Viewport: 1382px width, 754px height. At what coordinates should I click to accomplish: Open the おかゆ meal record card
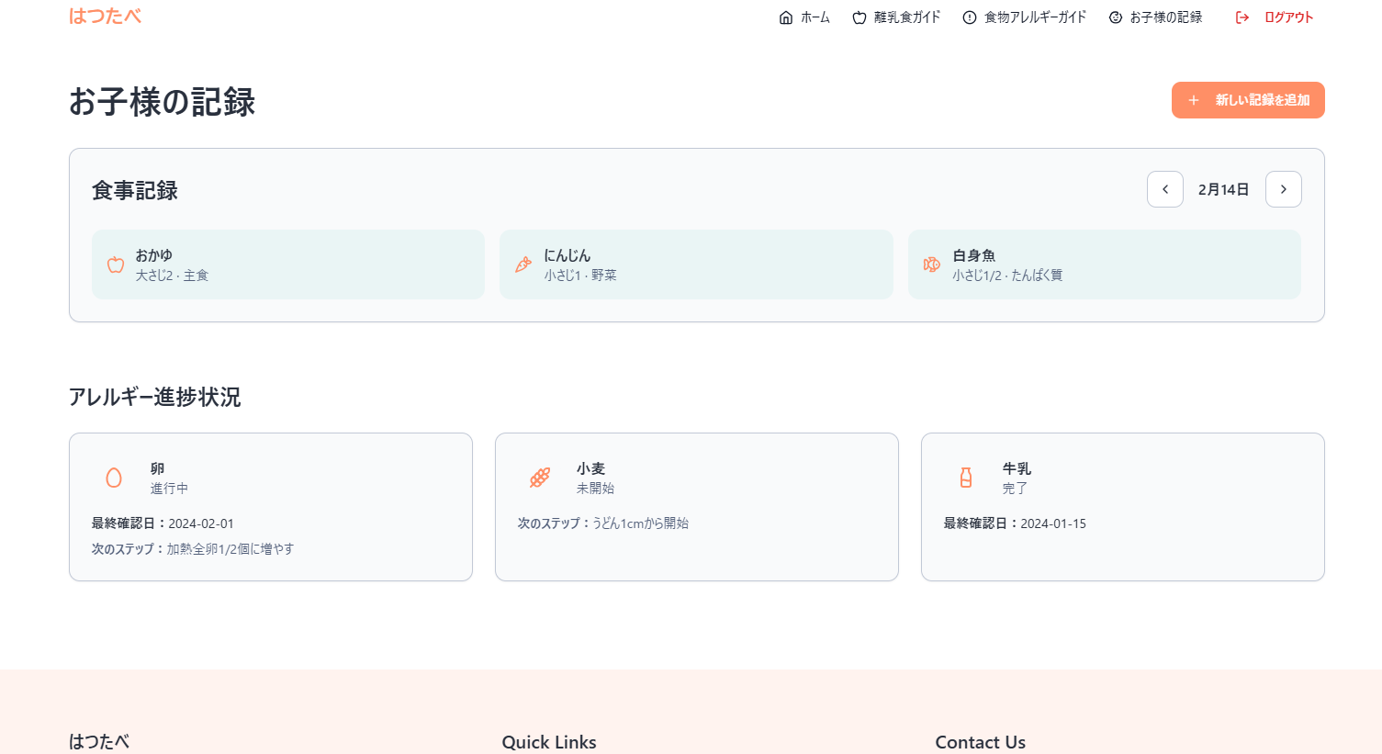click(288, 264)
